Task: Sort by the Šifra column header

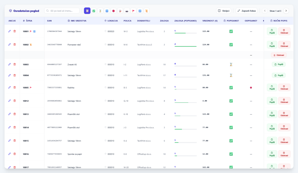Action: click(29, 21)
